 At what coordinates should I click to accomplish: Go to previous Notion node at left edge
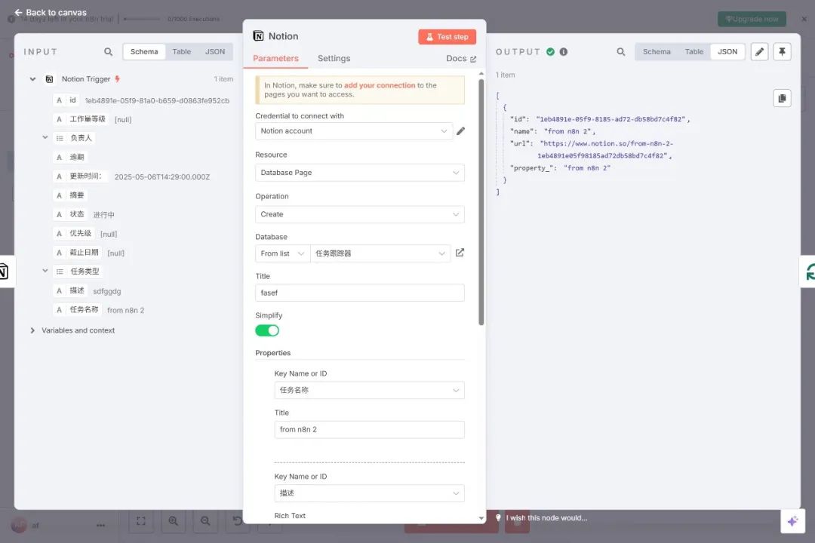pyautogui.click(x=5, y=271)
